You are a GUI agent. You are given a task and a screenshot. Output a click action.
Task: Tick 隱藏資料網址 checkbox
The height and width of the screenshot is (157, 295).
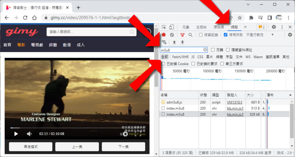[228, 50]
